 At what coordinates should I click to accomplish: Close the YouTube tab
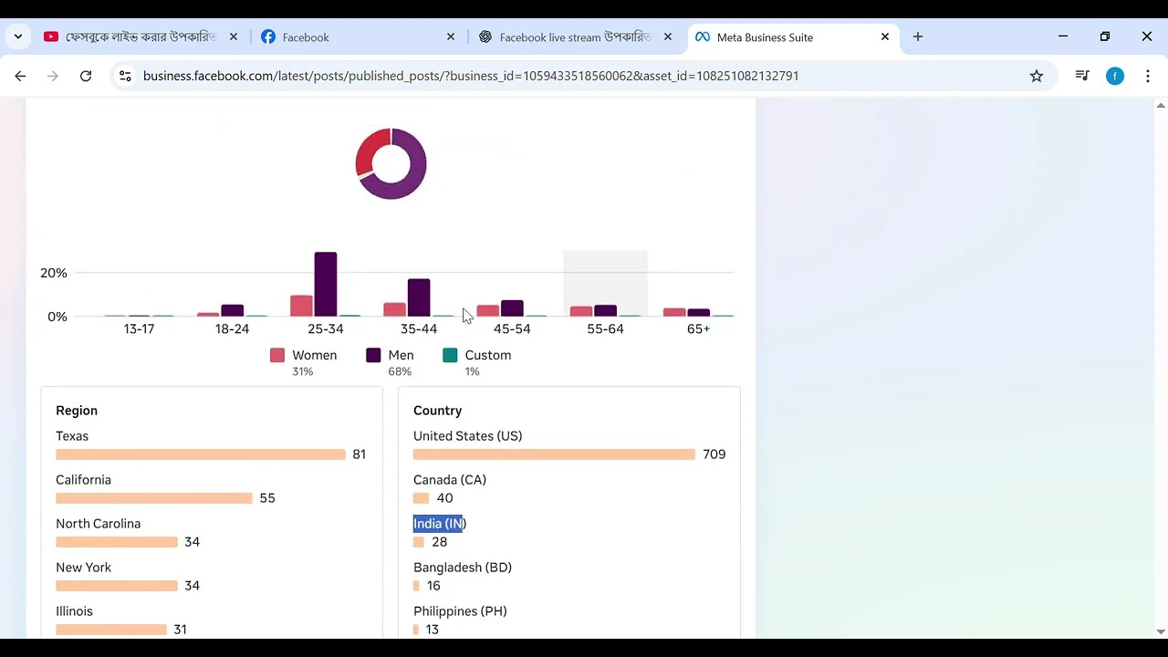[234, 36]
